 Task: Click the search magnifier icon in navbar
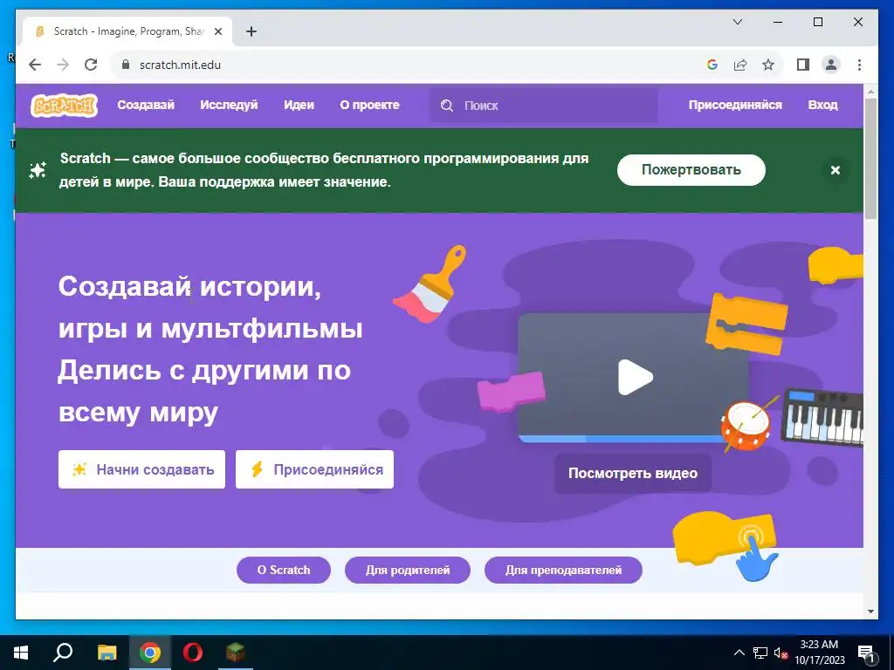click(447, 106)
